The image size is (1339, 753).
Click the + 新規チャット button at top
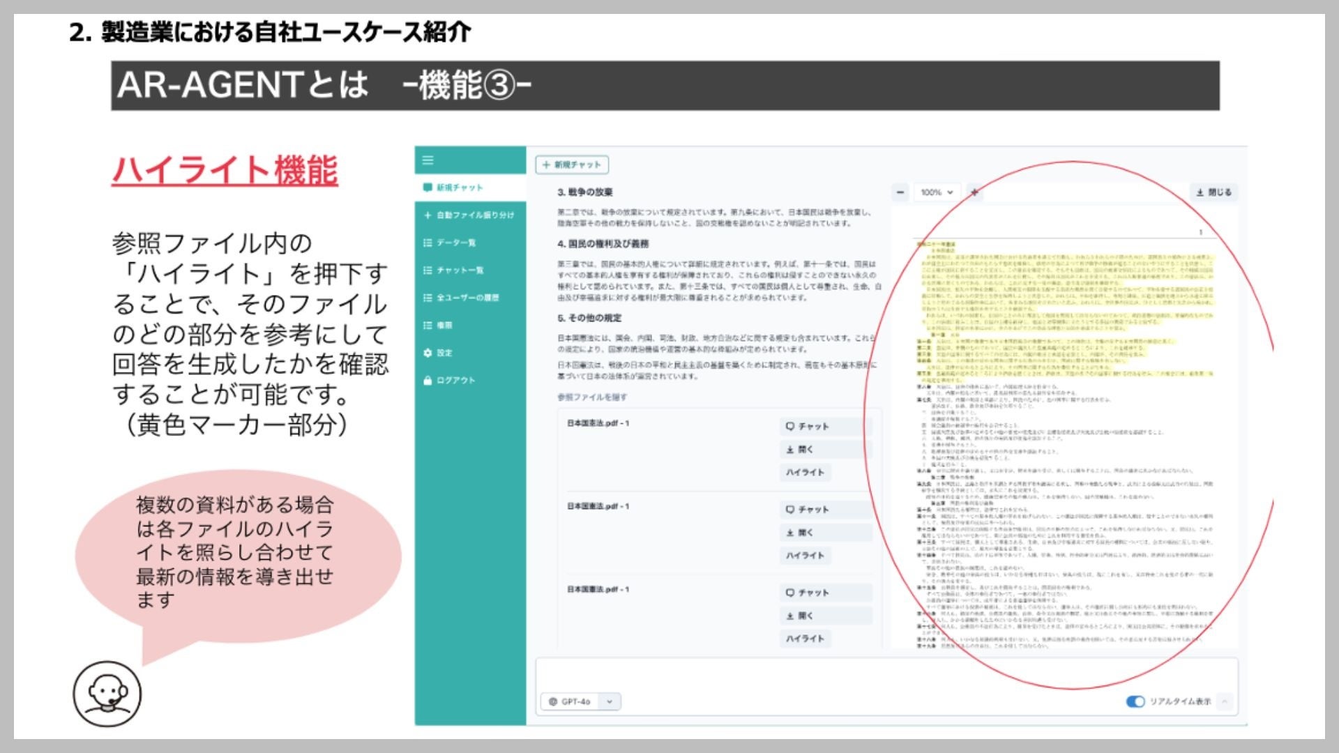[x=572, y=165]
